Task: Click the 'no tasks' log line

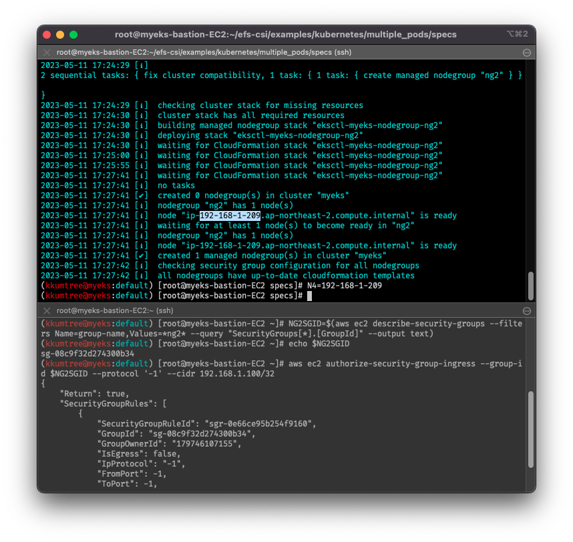Action: click(118, 186)
